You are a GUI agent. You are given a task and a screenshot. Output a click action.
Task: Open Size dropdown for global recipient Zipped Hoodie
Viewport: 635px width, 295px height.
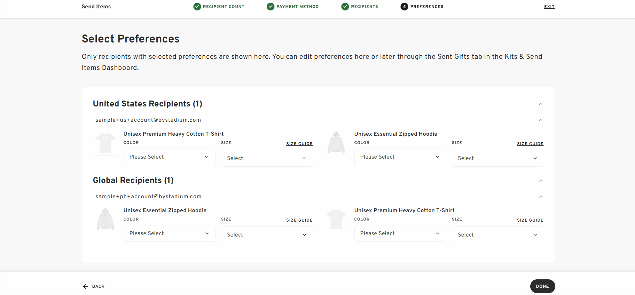click(x=267, y=235)
